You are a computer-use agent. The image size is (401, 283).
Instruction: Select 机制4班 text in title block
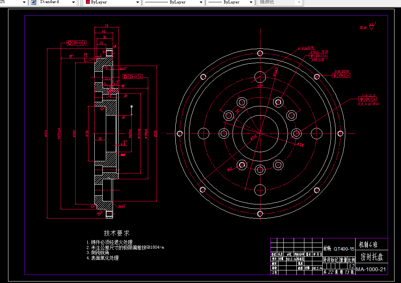click(x=368, y=245)
